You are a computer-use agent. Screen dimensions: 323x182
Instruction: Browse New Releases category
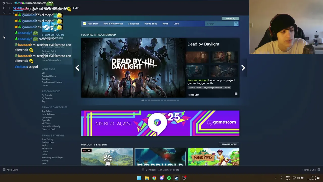pos(48,114)
